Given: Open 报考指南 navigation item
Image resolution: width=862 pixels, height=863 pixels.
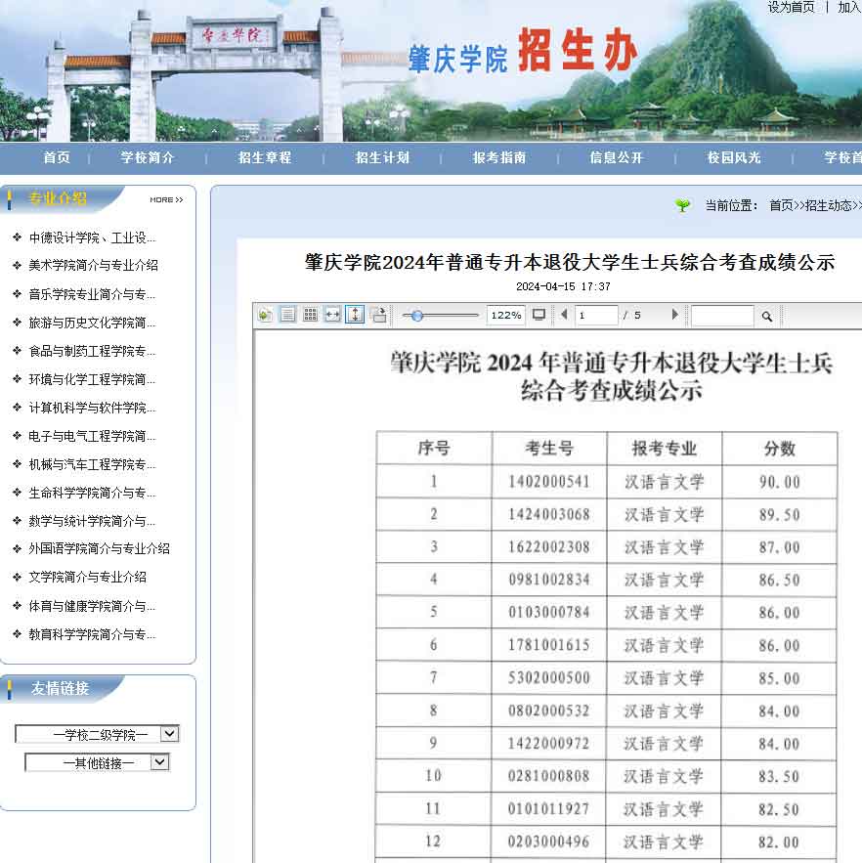Looking at the screenshot, I should click(x=499, y=158).
